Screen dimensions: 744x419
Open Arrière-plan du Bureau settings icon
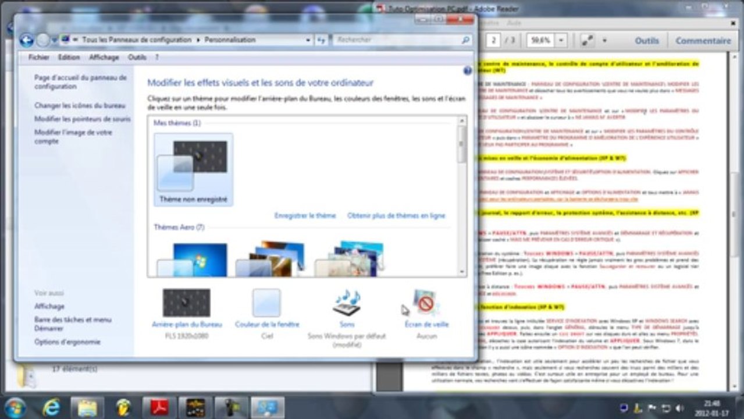186,303
